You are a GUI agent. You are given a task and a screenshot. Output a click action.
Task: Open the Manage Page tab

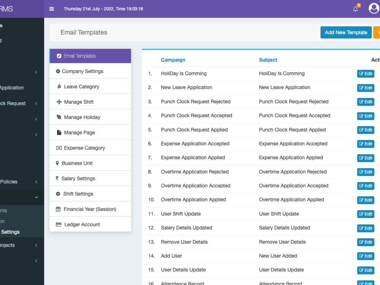pyautogui.click(x=90, y=132)
